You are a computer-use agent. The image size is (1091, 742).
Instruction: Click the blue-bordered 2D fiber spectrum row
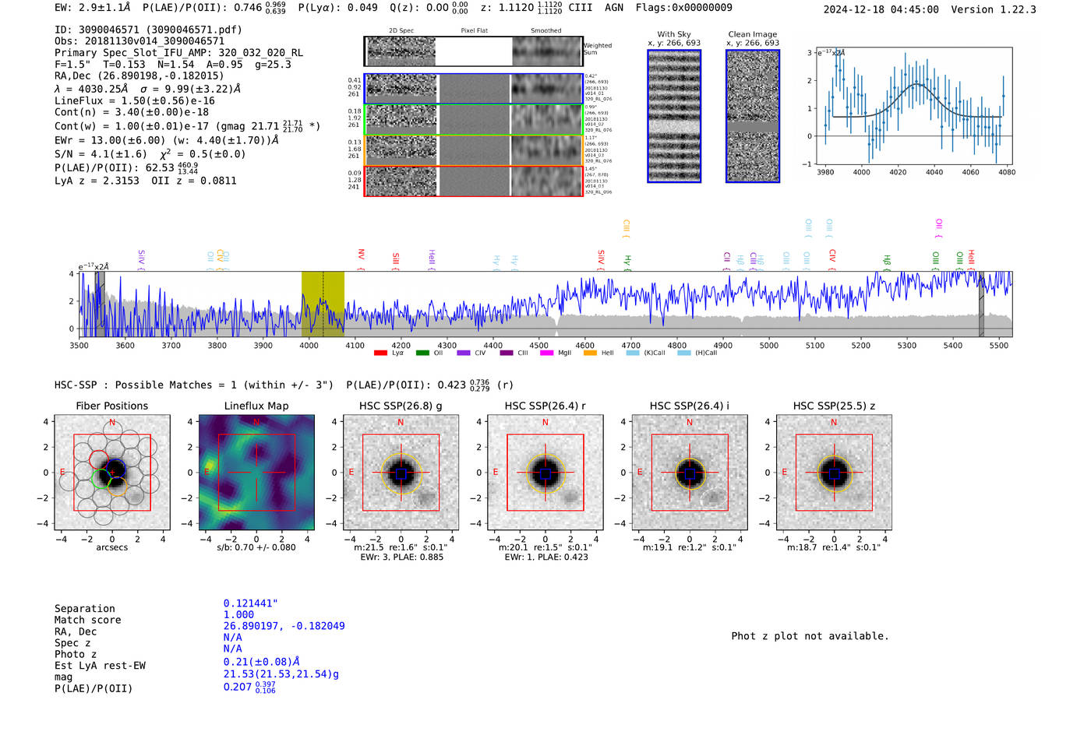tap(474, 89)
